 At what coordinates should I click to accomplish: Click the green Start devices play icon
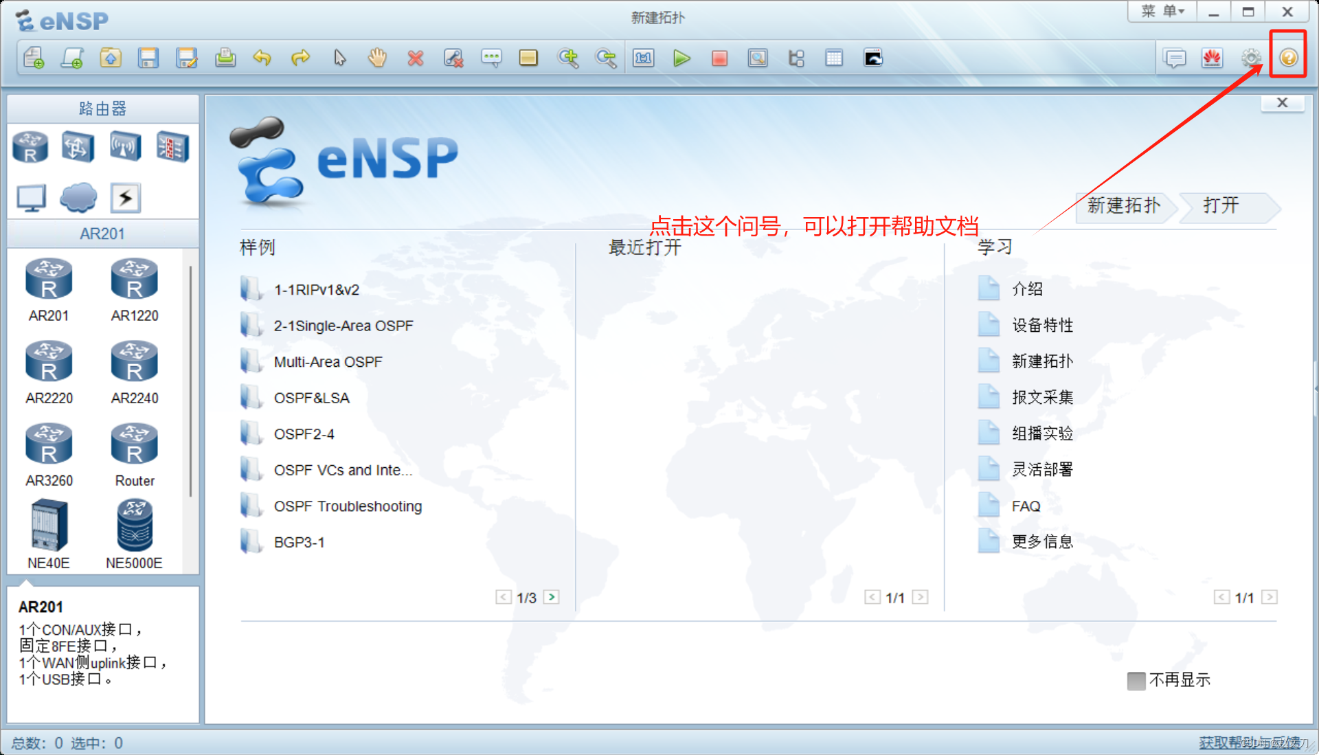(681, 58)
